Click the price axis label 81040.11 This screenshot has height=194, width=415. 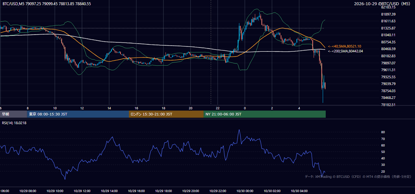pos(388,35)
